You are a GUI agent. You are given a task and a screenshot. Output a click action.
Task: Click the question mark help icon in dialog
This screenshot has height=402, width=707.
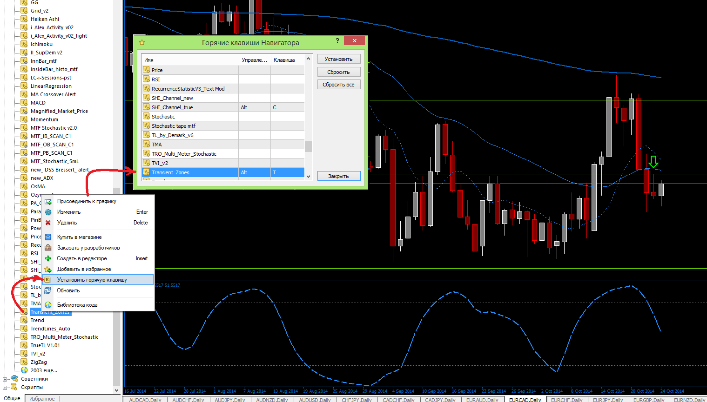pos(337,41)
